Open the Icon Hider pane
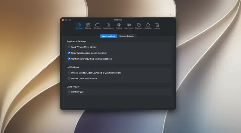This screenshot has width=241, height=133. pos(129,26)
